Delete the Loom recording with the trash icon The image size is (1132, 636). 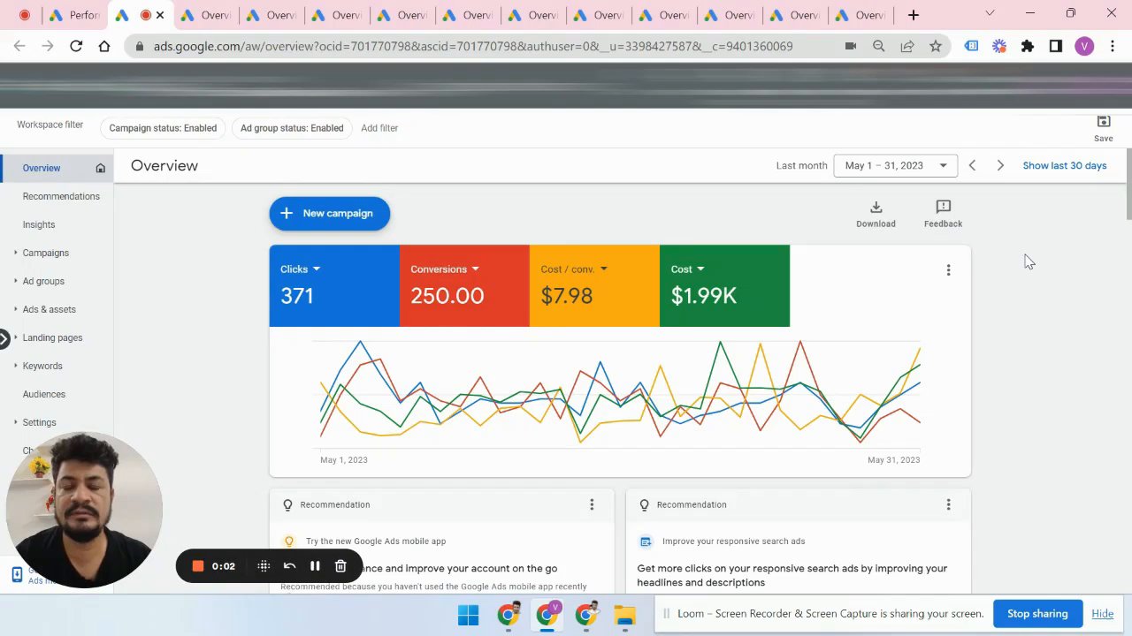click(x=340, y=566)
